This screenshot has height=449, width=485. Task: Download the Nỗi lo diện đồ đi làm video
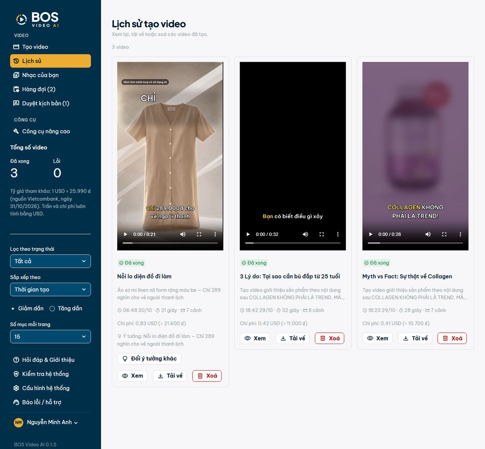(x=170, y=376)
